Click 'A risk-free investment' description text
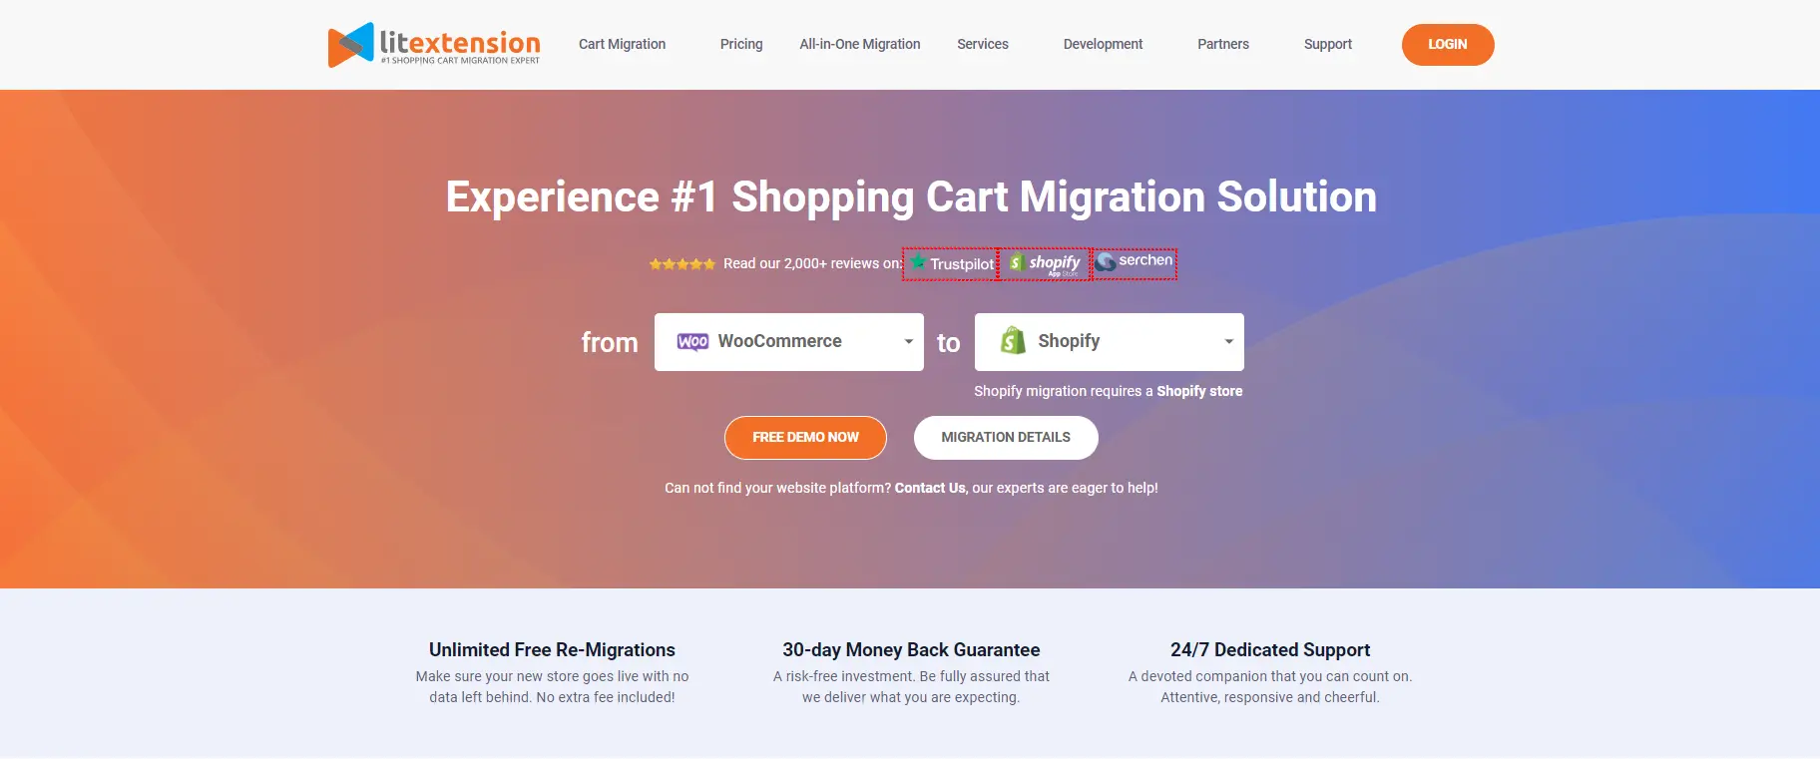1820x759 pixels. (x=911, y=687)
